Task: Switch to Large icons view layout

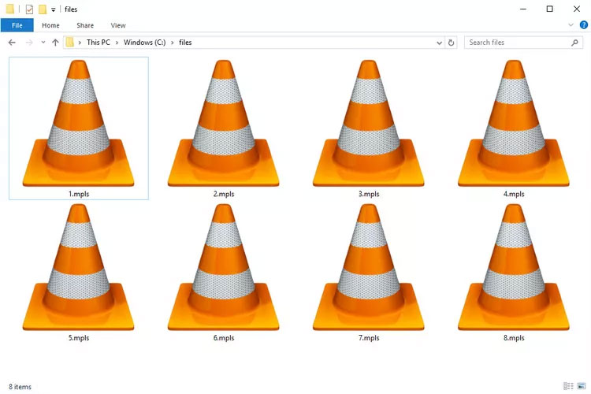Action: click(582, 385)
